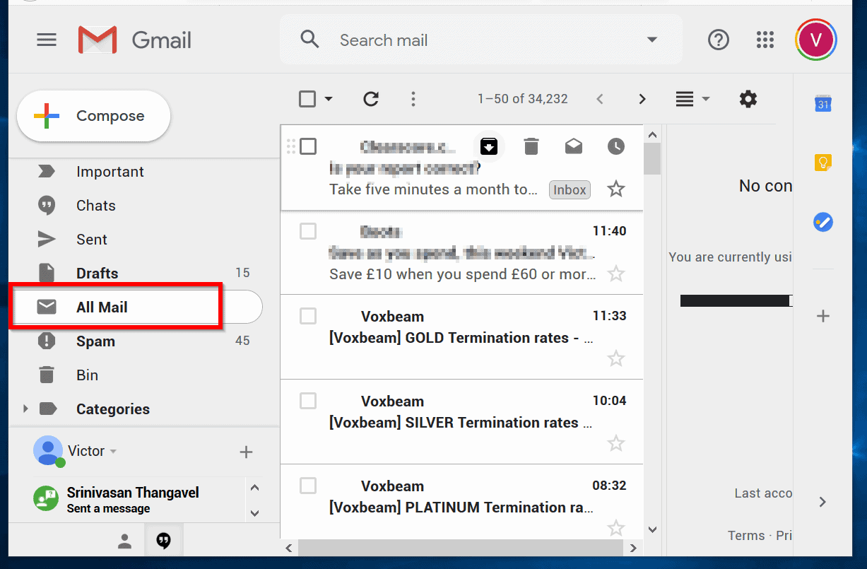Open the main navigation menu
Image resolution: width=867 pixels, height=569 pixels.
tap(47, 40)
